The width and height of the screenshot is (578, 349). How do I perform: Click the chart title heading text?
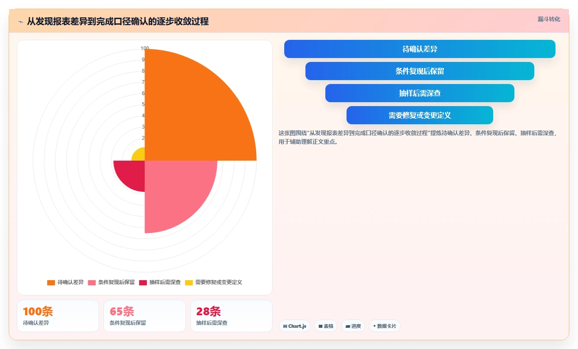point(118,21)
